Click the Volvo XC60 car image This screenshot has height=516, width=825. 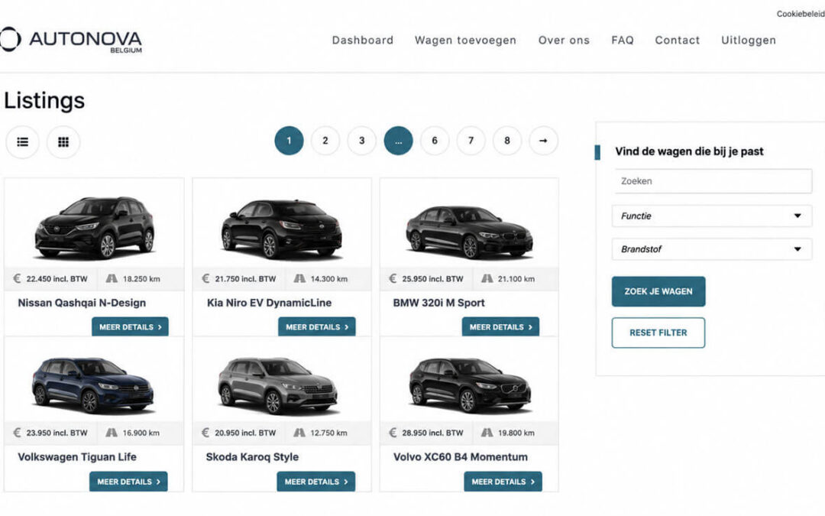[470, 385]
